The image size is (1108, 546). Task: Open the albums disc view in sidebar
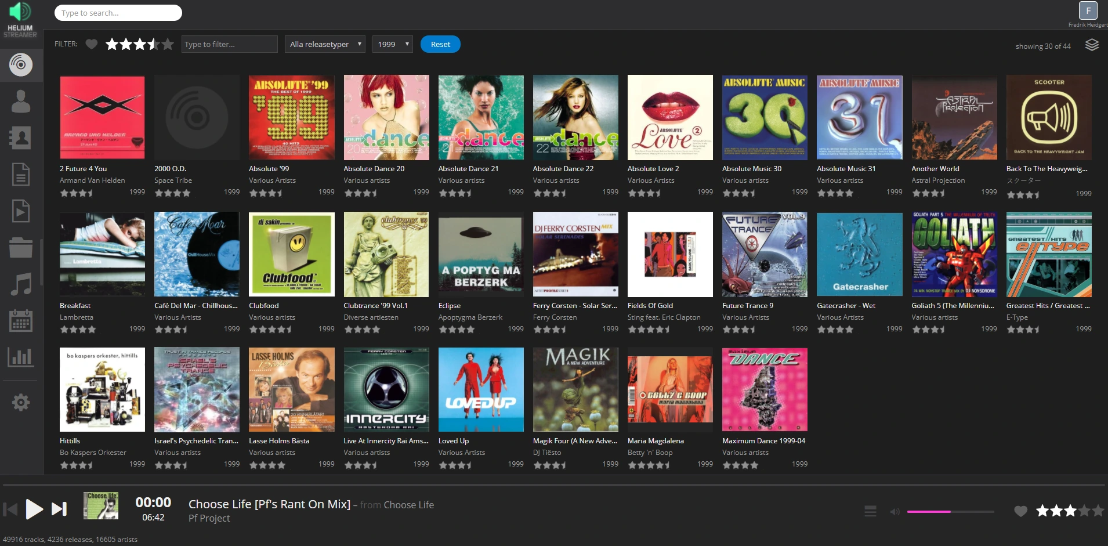click(21, 64)
